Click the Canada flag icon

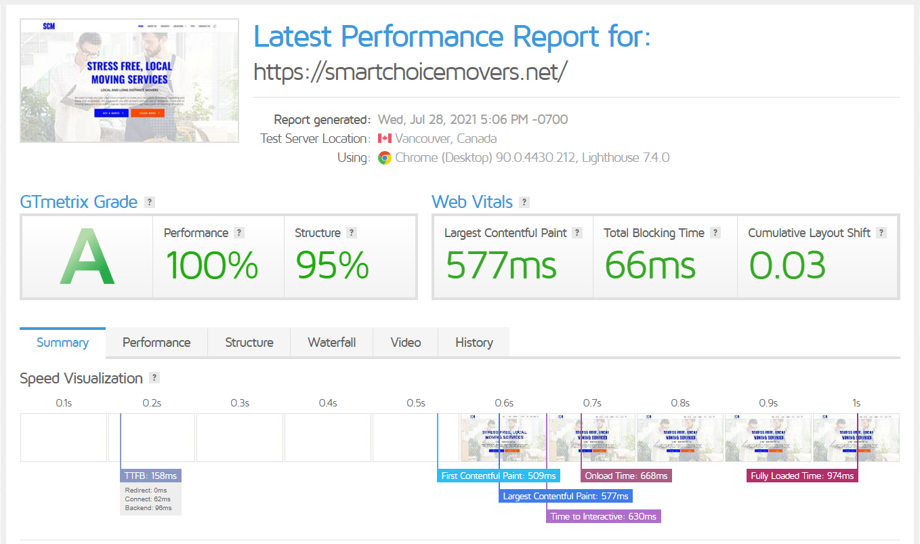click(x=384, y=138)
